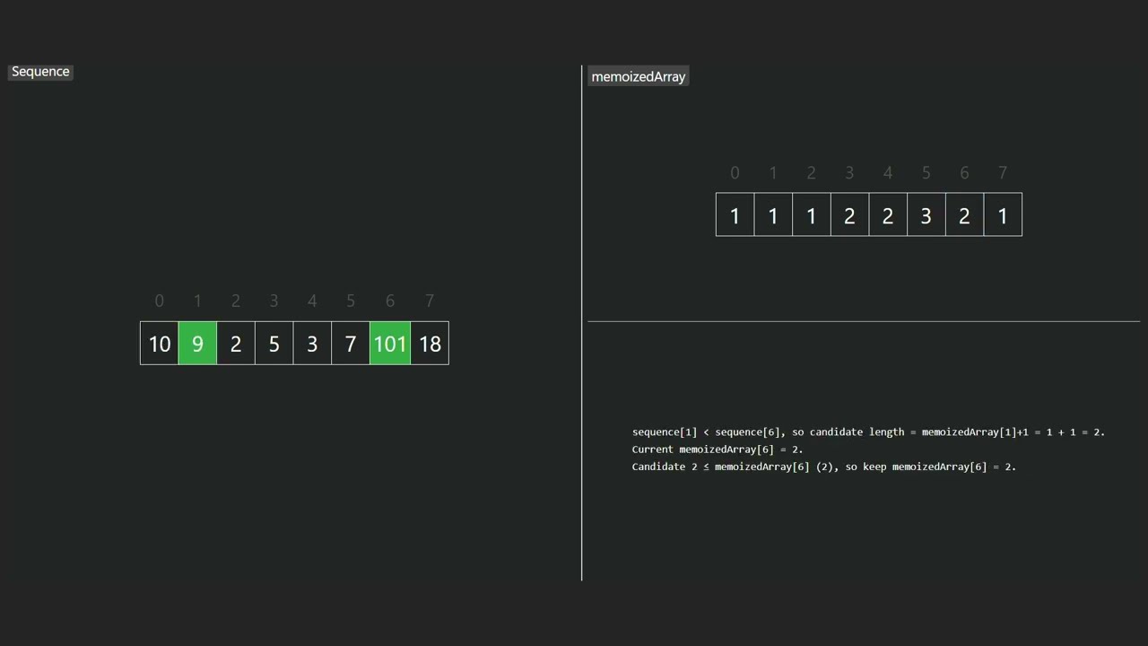Click index label 2 above the memoizedArray
Image resolution: width=1148 pixels, height=646 pixels.
click(812, 172)
